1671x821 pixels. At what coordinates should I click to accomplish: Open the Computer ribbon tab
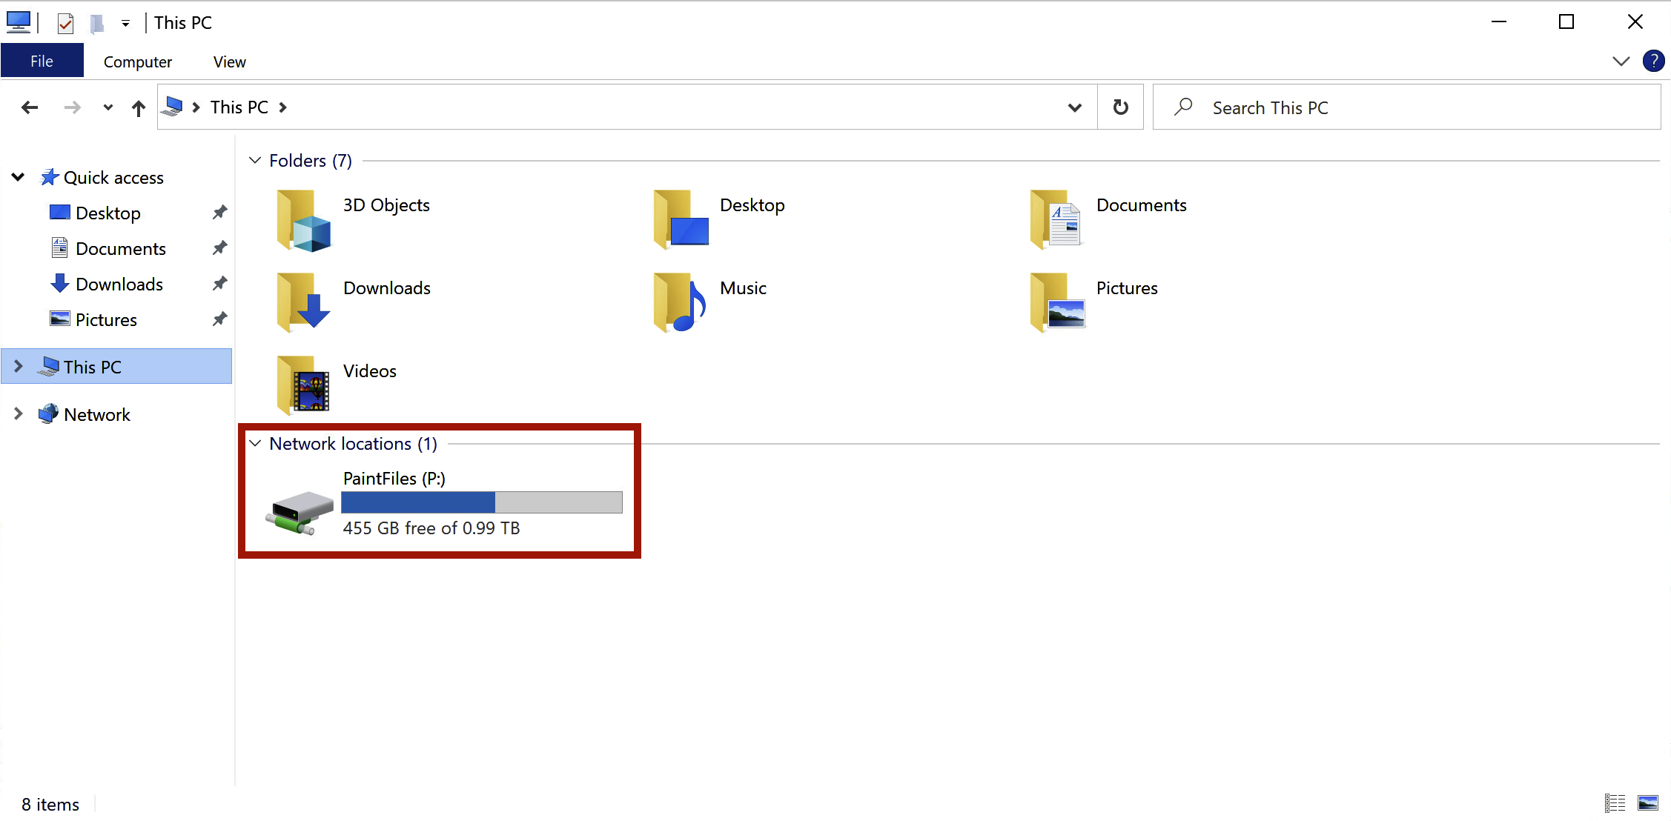(137, 62)
